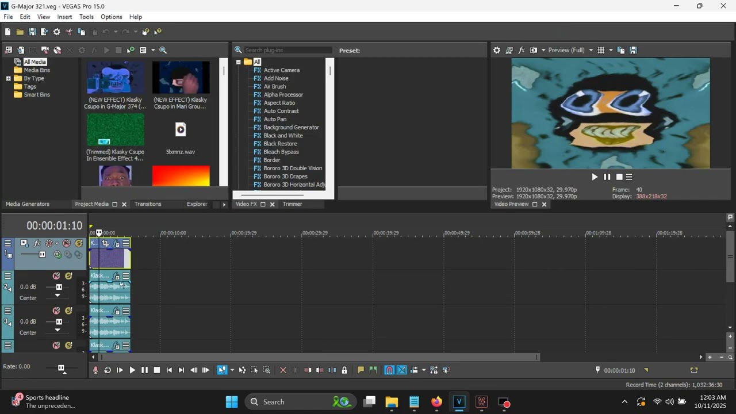The width and height of the screenshot is (736, 414).
Task: Open Video Output FX in preview toolbar
Action: (x=522, y=50)
